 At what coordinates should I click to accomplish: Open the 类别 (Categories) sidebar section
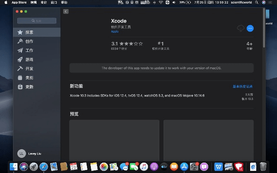tap(37, 78)
